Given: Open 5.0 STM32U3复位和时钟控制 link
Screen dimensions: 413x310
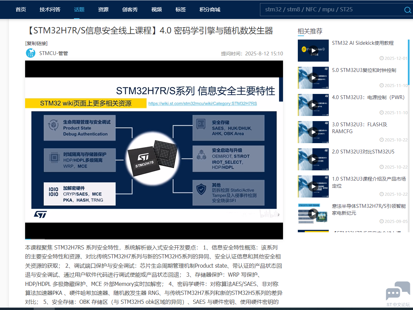Looking at the screenshot, I should coord(364,70).
